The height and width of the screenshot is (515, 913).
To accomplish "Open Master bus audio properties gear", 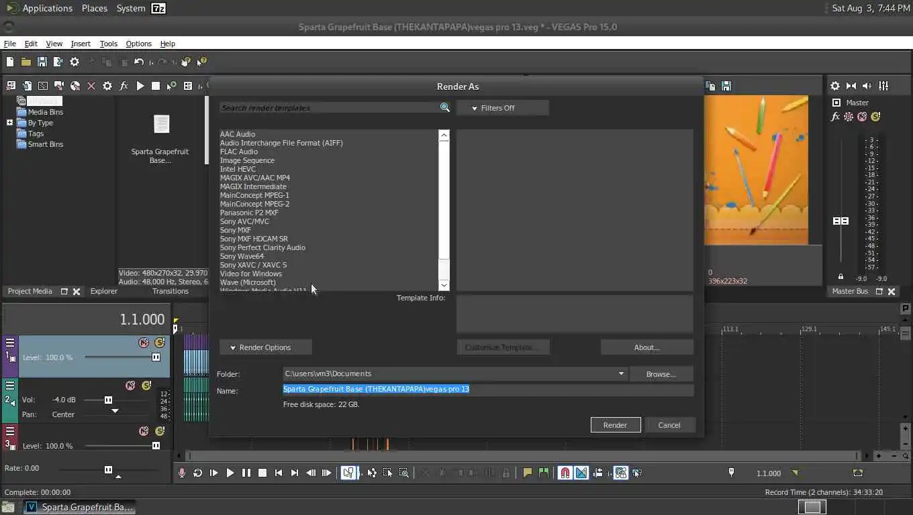I will [x=835, y=86].
